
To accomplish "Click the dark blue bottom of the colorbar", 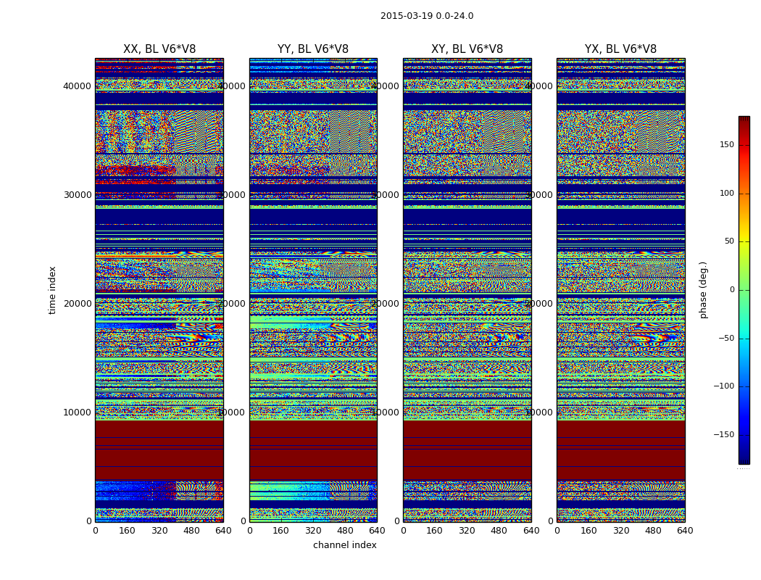I will [744, 460].
